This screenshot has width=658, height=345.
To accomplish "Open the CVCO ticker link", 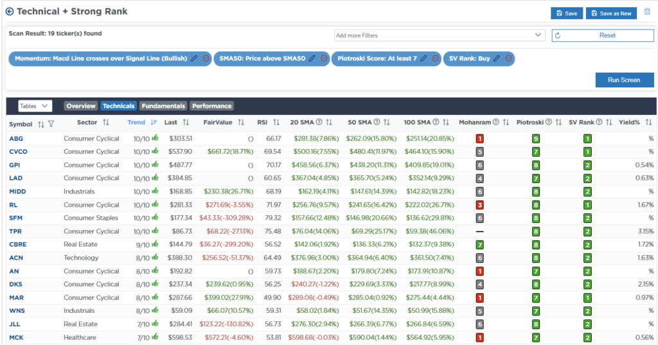I will click(18, 152).
